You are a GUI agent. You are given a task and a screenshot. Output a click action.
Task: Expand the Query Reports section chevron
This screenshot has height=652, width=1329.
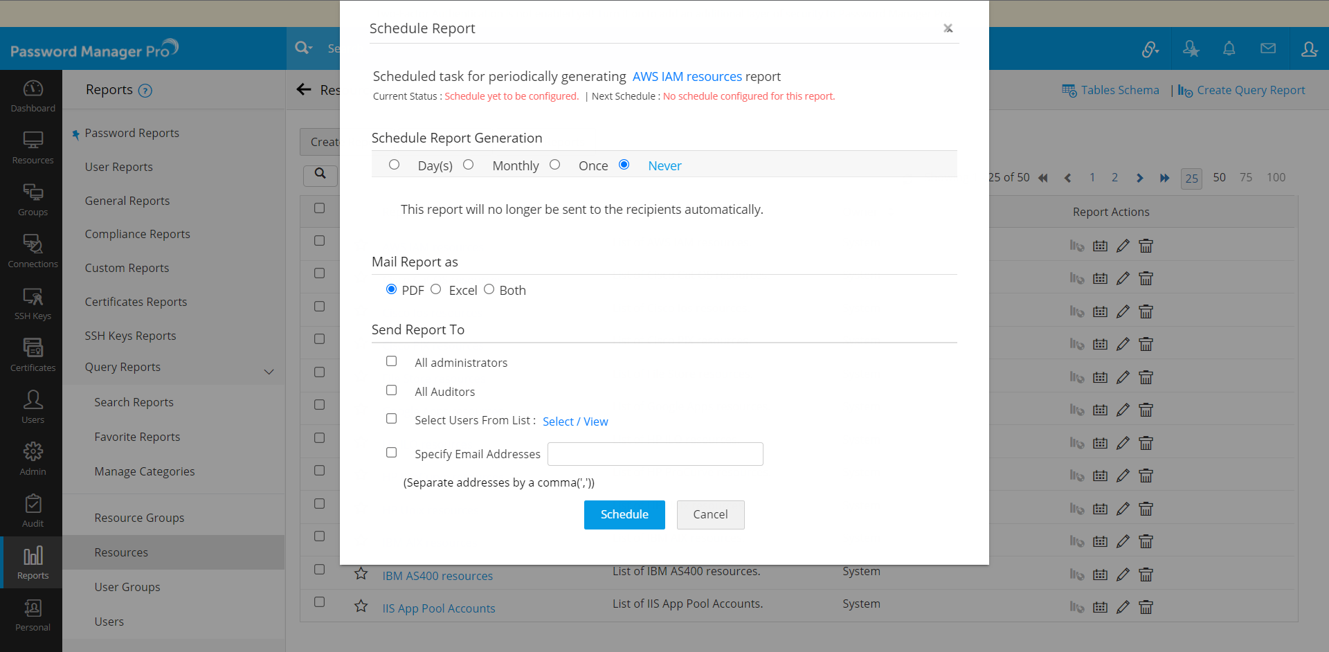tap(269, 372)
